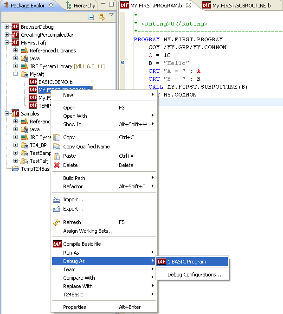Choose Refresh in the context menu
Viewport: 283px width, 314px height.
tap(72, 222)
